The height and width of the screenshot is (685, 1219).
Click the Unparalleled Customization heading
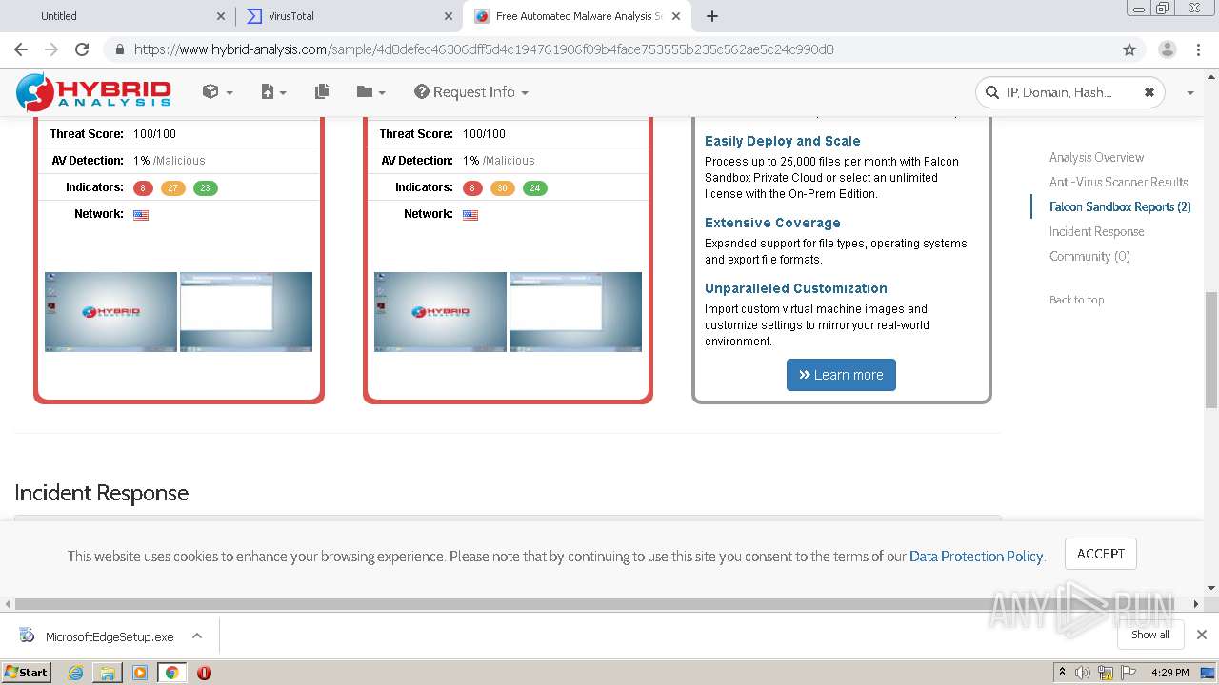796,288
